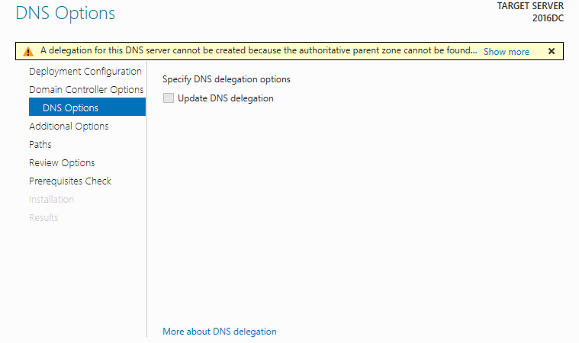579x343 pixels.
Task: Click the DNS Options page heading
Action: (66, 13)
